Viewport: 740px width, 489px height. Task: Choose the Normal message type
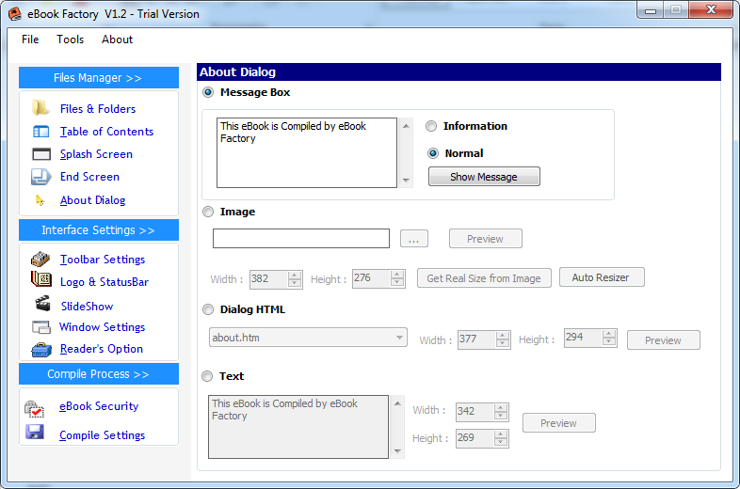click(x=433, y=153)
